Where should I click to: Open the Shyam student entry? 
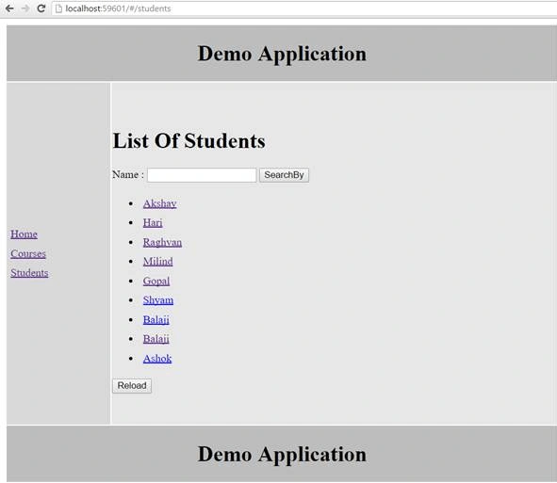click(x=158, y=300)
